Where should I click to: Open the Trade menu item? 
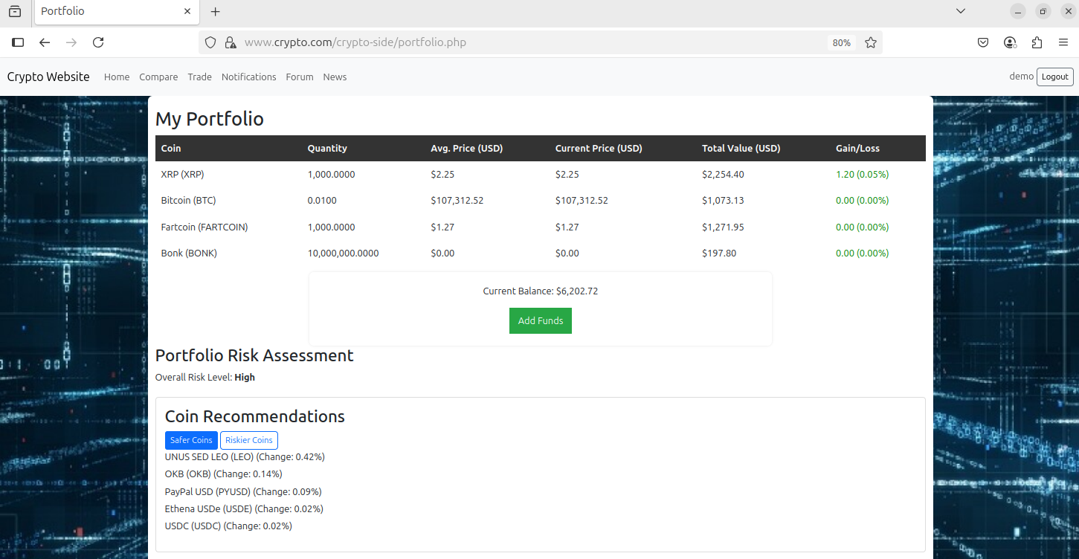[199, 77]
